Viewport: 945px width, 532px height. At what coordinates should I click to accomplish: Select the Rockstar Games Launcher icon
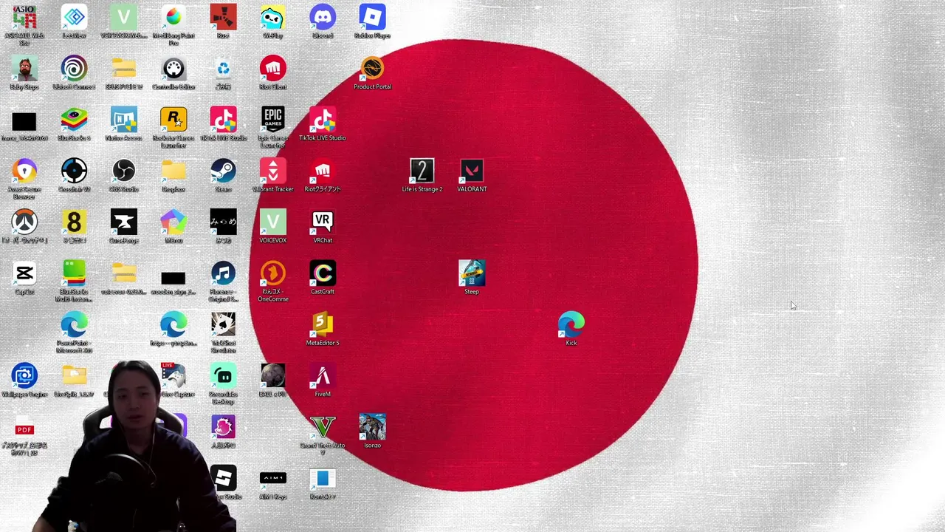pyautogui.click(x=173, y=120)
